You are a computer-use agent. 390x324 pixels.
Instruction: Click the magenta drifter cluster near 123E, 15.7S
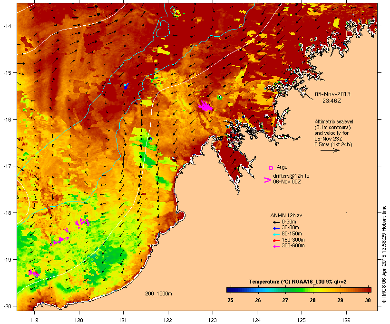coord(205,106)
